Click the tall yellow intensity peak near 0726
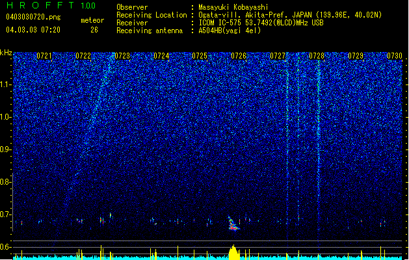Viewport: 409px width, 260px height. point(234,252)
